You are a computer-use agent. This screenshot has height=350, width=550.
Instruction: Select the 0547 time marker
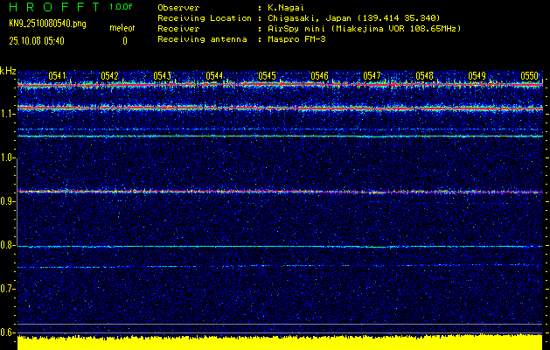pyautogui.click(x=372, y=76)
